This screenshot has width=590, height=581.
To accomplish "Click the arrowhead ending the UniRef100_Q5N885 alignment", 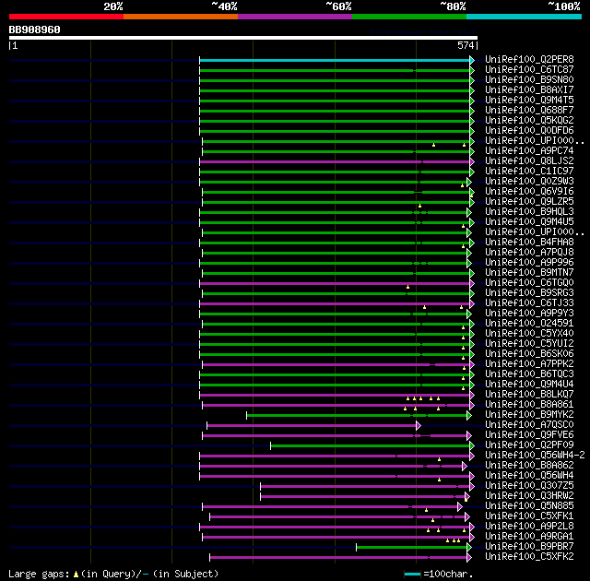I will pos(460,507).
